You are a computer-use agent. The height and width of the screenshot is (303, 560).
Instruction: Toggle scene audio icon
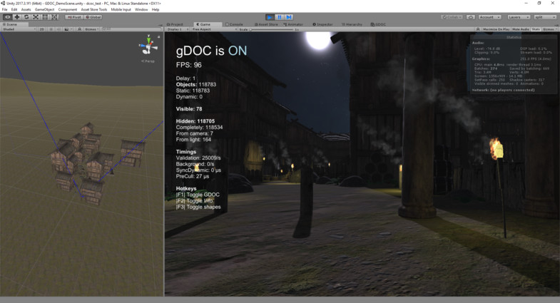(x=58, y=29)
